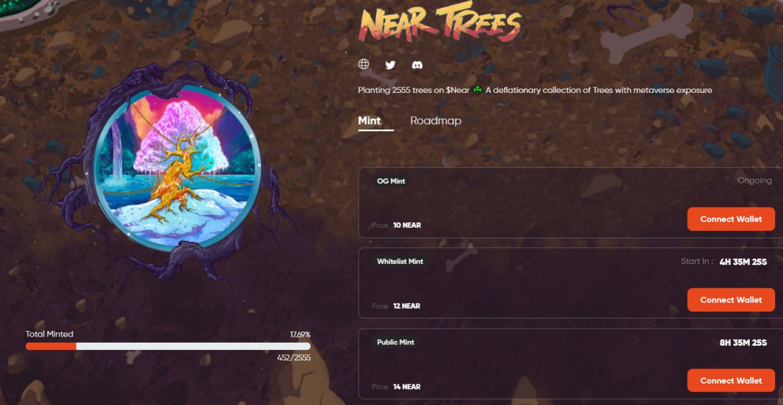This screenshot has width=783, height=405.
Task: Click the 452/2555 minted count
Action: click(x=294, y=358)
